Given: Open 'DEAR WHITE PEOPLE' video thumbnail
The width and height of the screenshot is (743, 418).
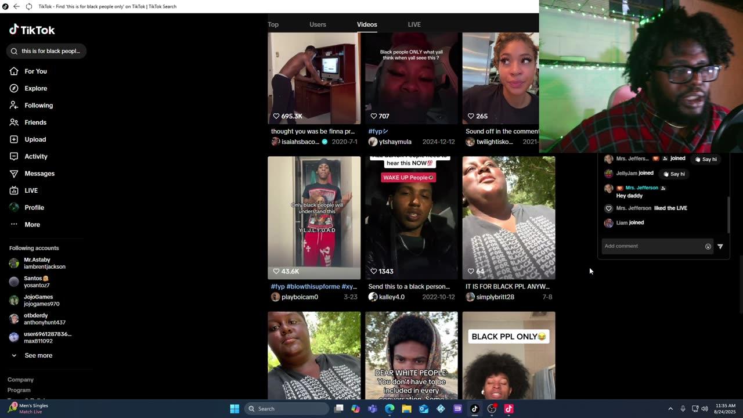Looking at the screenshot, I should point(412,355).
